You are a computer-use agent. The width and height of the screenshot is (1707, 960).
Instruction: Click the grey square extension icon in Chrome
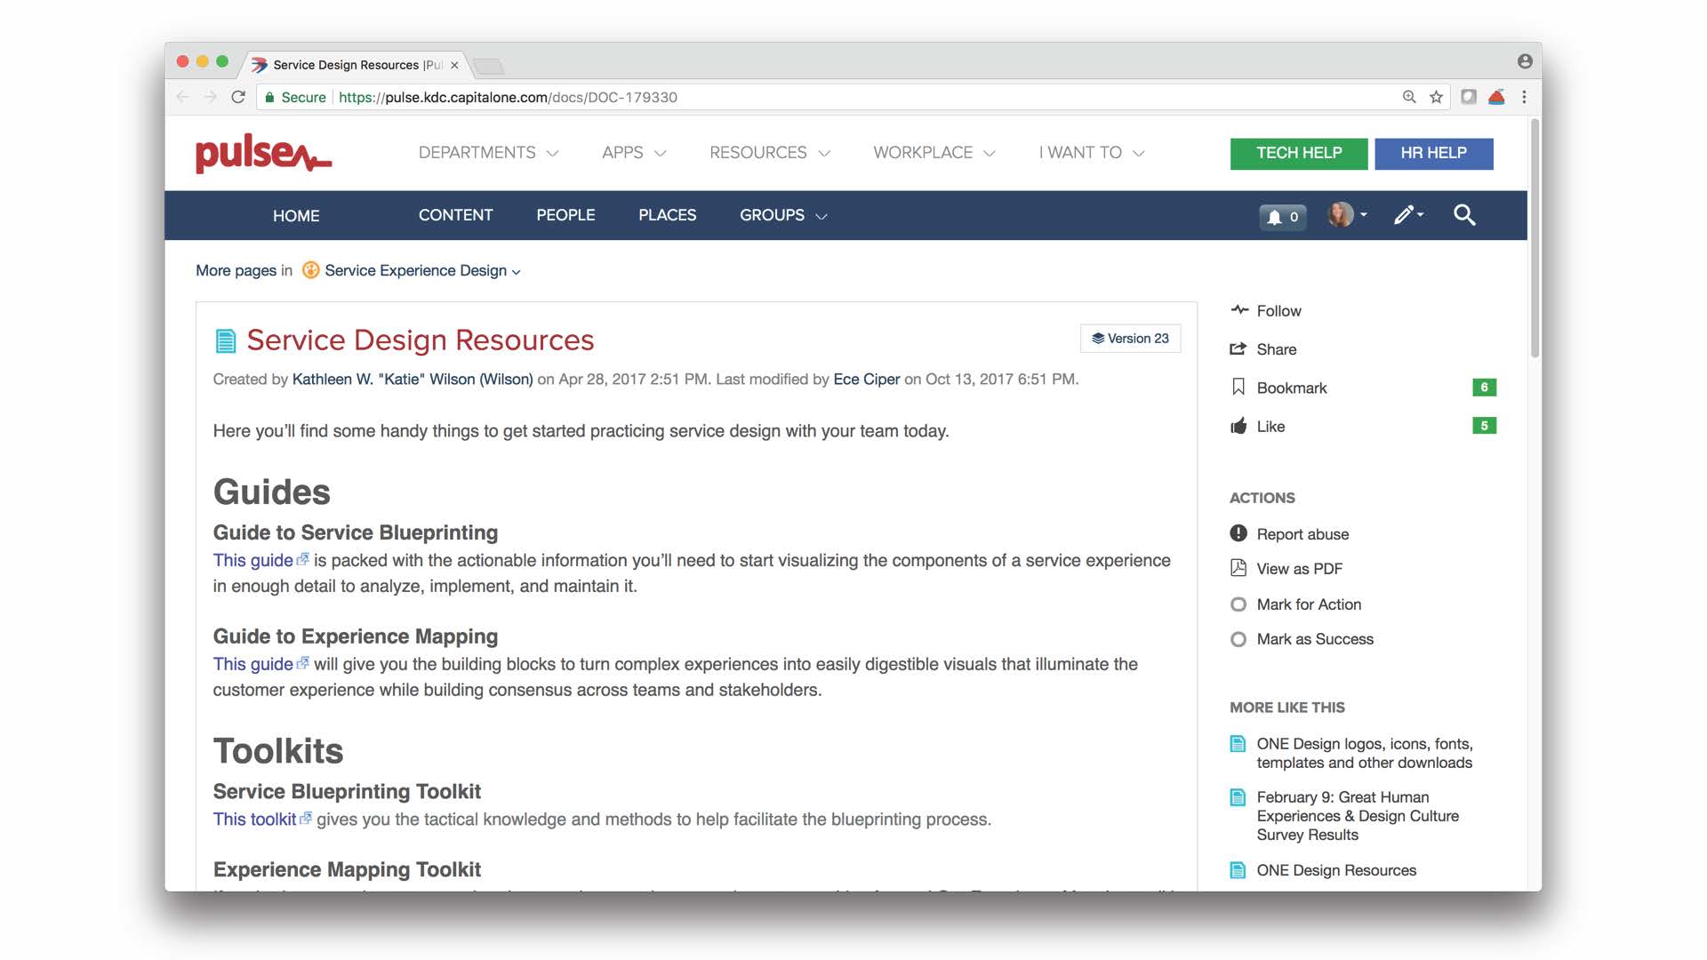1469,97
